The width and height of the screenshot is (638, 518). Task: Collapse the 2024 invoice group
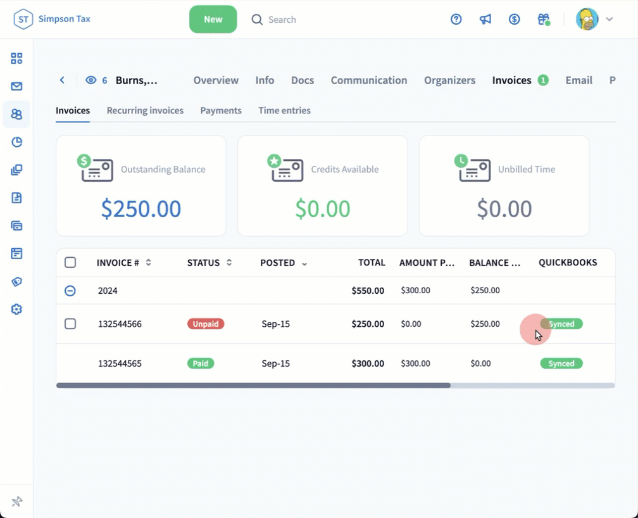70,291
